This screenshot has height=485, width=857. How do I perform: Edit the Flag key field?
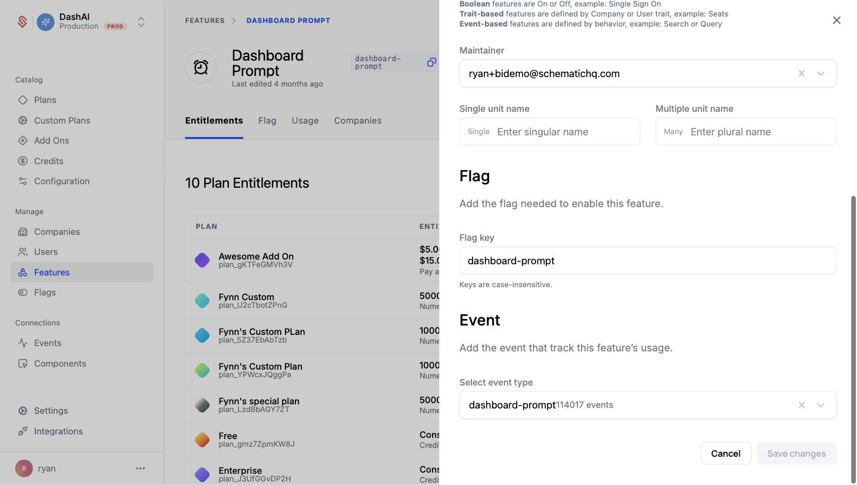click(647, 261)
